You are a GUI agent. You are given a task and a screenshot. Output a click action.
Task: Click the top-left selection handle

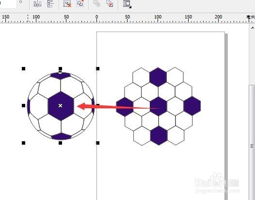(x=24, y=69)
